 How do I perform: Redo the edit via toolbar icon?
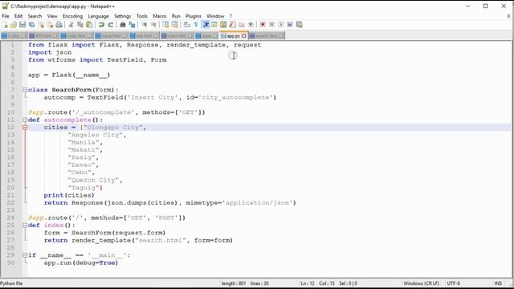click(x=111, y=25)
